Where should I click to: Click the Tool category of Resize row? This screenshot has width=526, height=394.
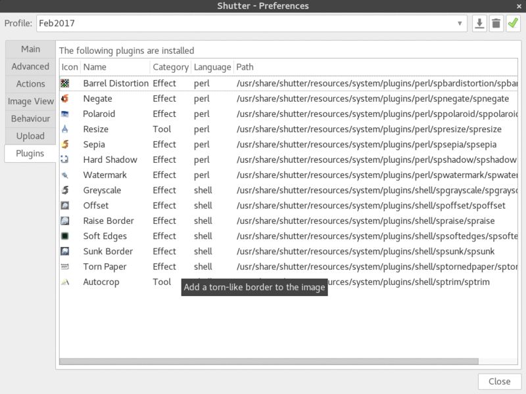[162, 129]
